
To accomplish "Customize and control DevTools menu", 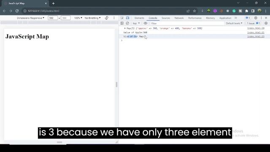I will (261, 18).
